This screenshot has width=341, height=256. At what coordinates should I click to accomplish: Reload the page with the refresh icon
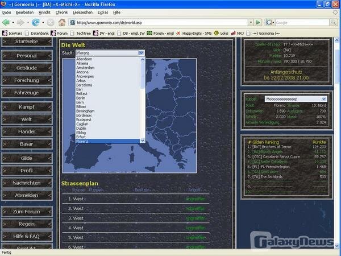[36, 23]
